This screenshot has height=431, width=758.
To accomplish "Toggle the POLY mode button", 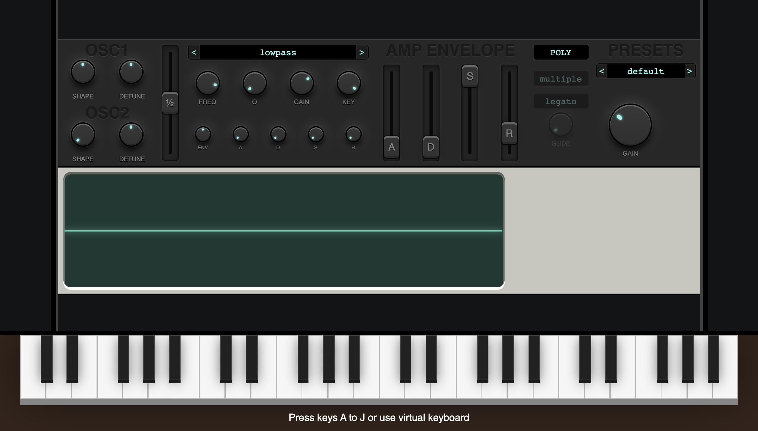I will 561,52.
